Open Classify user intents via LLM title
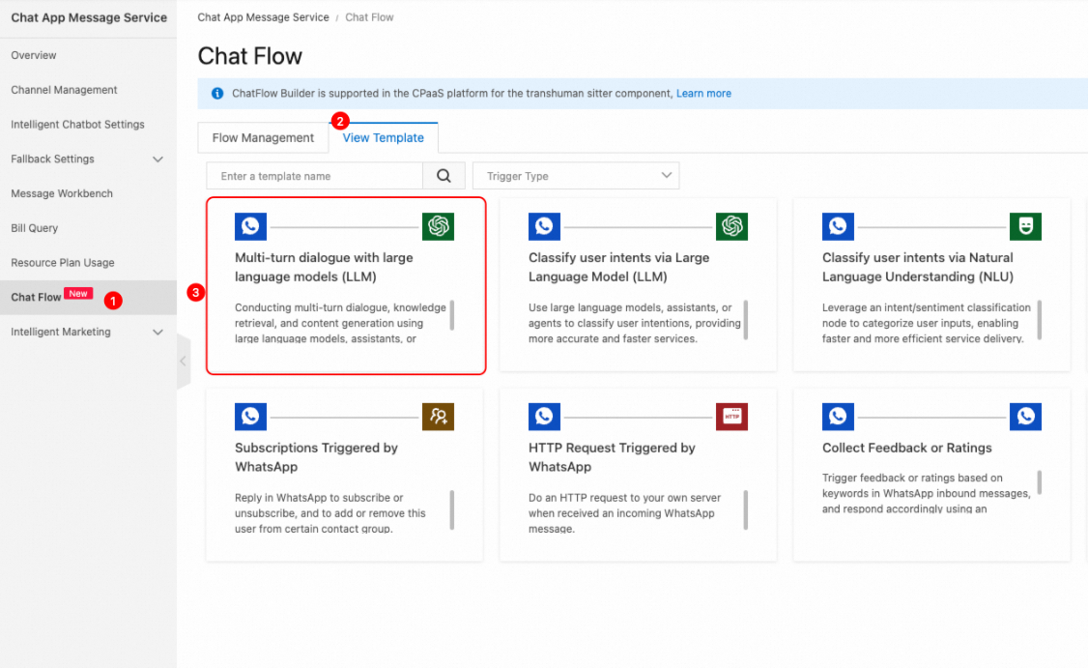Viewport: 1088px width, 668px height. click(x=619, y=267)
